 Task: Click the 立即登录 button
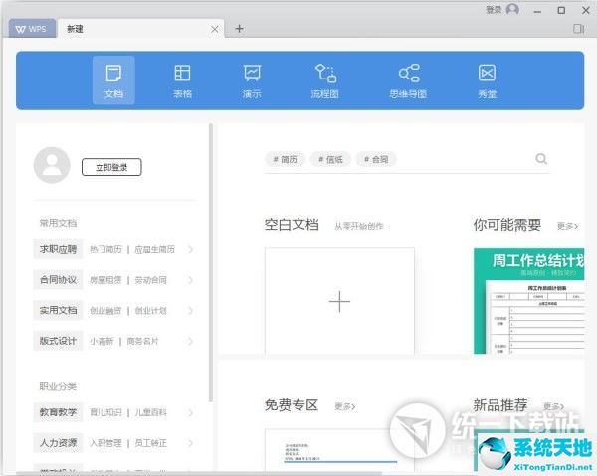[x=111, y=167]
